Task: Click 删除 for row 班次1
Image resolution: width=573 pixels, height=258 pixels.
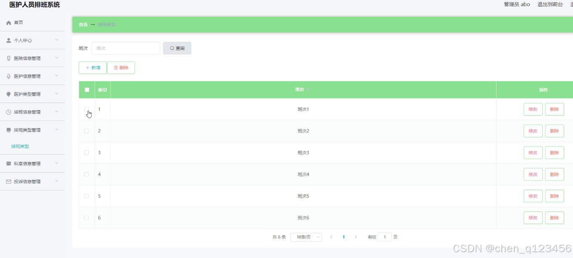Action: pyautogui.click(x=555, y=109)
